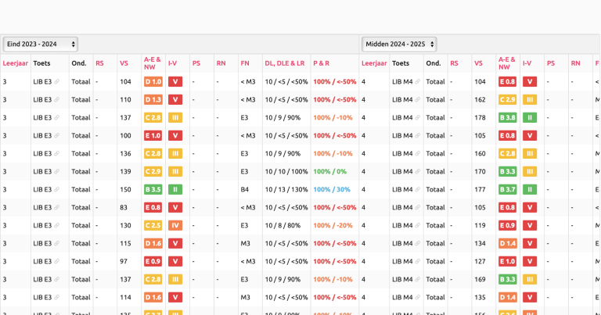
Task: Click the "P & R" column header
Action: (321, 63)
